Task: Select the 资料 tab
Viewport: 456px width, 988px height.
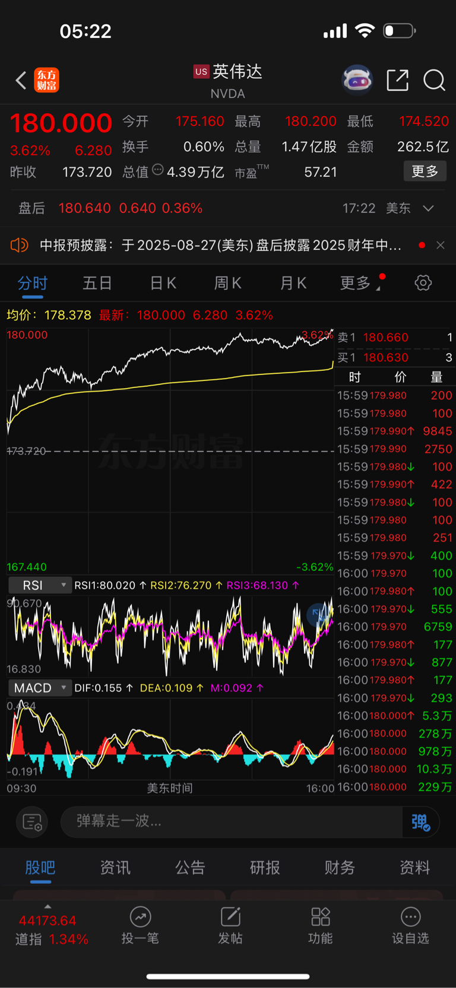Action: [x=414, y=868]
